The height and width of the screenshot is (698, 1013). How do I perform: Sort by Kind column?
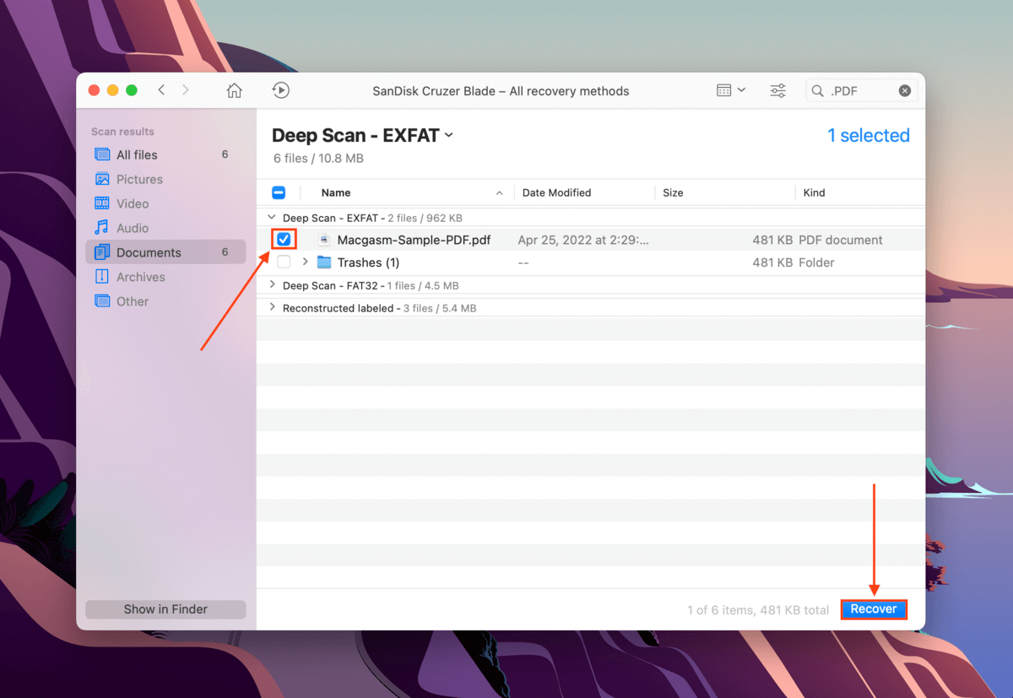[x=814, y=192]
